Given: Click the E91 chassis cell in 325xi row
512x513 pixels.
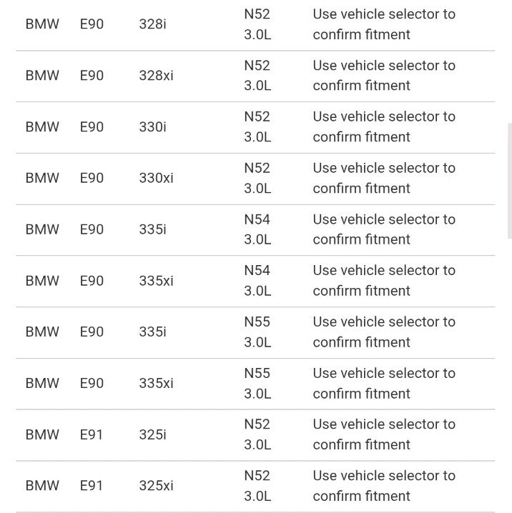Looking at the screenshot, I should click(92, 486).
